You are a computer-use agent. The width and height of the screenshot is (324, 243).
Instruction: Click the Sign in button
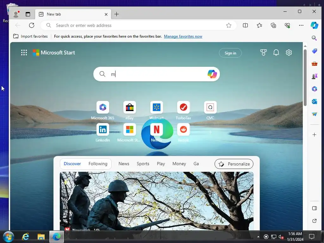230,53
